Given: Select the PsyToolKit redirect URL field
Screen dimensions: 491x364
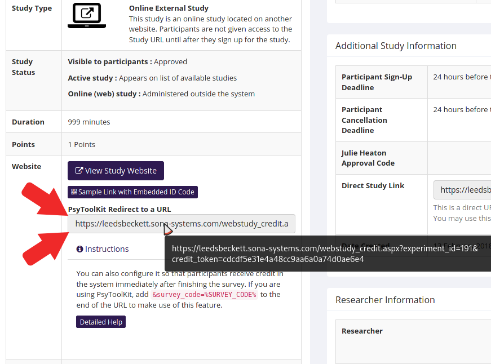Looking at the screenshot, I should (x=182, y=224).
